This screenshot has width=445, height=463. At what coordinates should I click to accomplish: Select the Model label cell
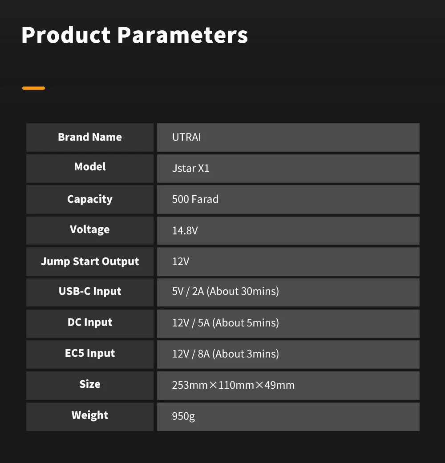(90, 167)
